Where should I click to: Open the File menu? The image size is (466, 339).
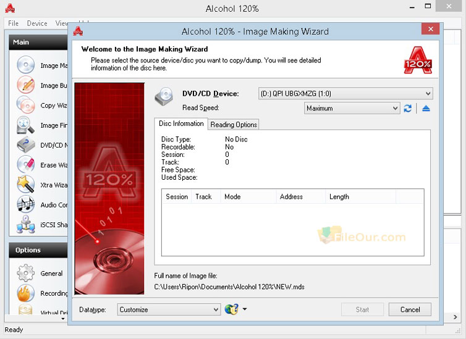click(x=14, y=23)
